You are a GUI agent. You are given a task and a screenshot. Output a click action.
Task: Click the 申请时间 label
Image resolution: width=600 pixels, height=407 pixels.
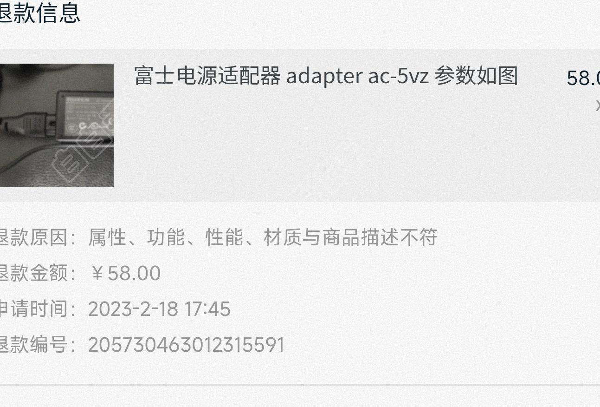click(x=38, y=309)
